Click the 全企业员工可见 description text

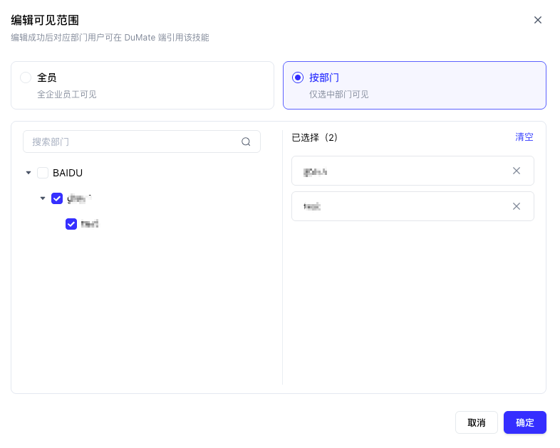[x=67, y=95]
